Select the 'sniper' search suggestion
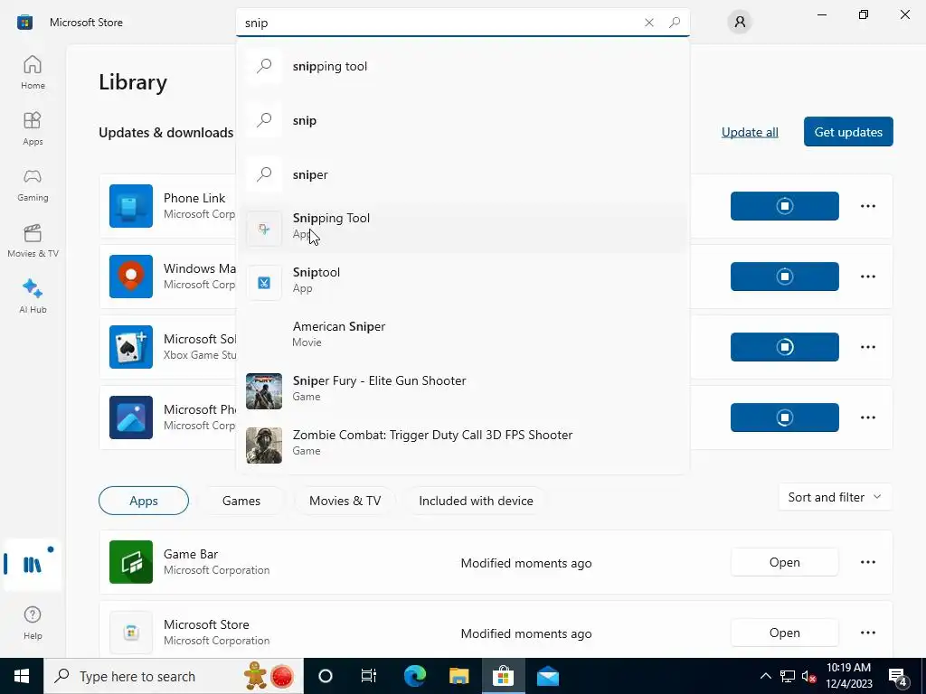This screenshot has width=926, height=694. tap(462, 174)
